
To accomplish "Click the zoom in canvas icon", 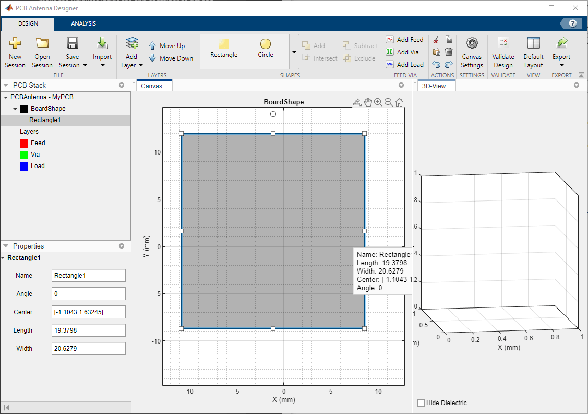I will point(378,102).
